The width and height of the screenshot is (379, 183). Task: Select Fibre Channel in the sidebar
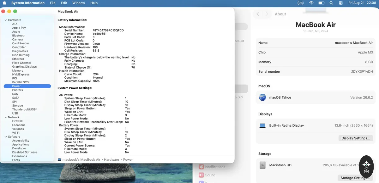click(x=21, y=63)
